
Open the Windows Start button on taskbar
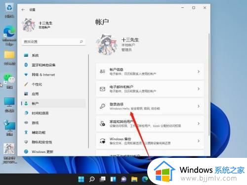coord(81,179)
